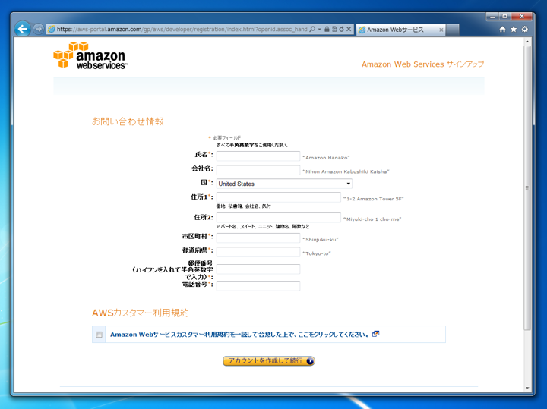Click the 市区町村 city input field
The image size is (547, 409).
[258, 238]
